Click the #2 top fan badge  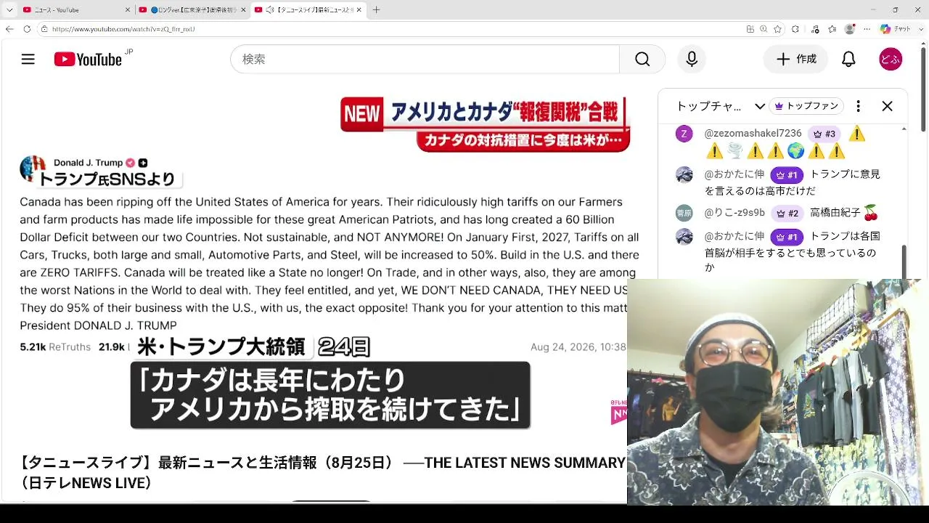(x=787, y=214)
